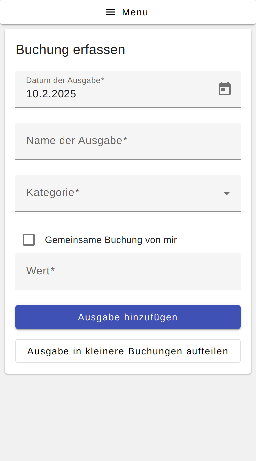Open the navigation drawer via hamburger icon
The image size is (256, 461).
[110, 12]
